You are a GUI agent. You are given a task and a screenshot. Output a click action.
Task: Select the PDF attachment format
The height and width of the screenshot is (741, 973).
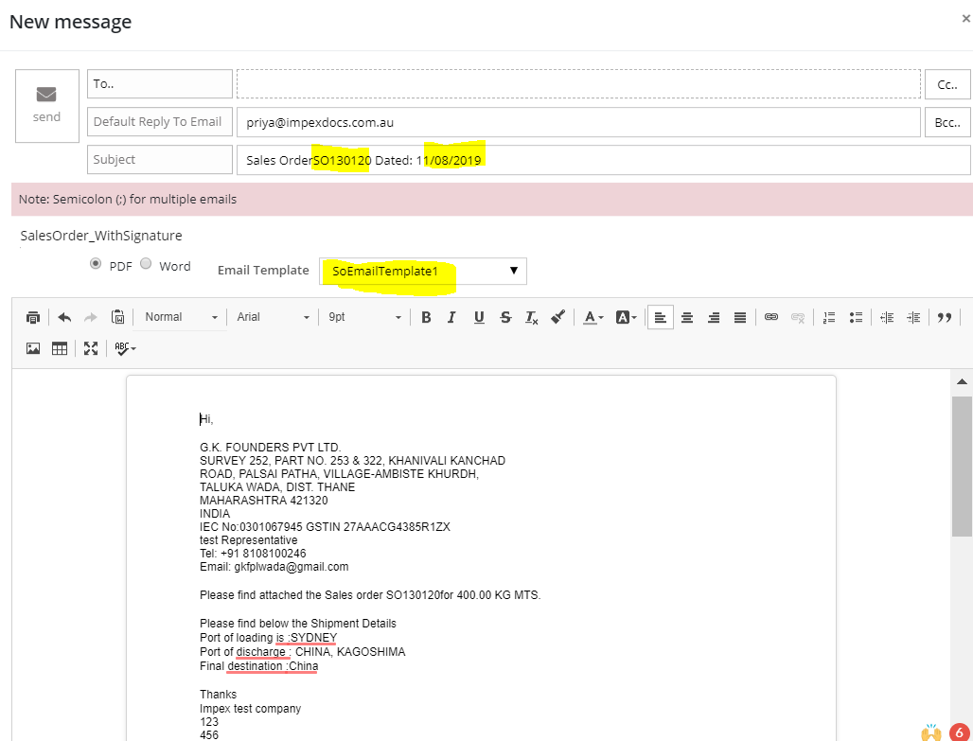click(96, 263)
